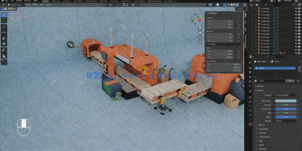Switch viewport to wireframe shading
This screenshot has height=151, width=302.
point(228,5)
